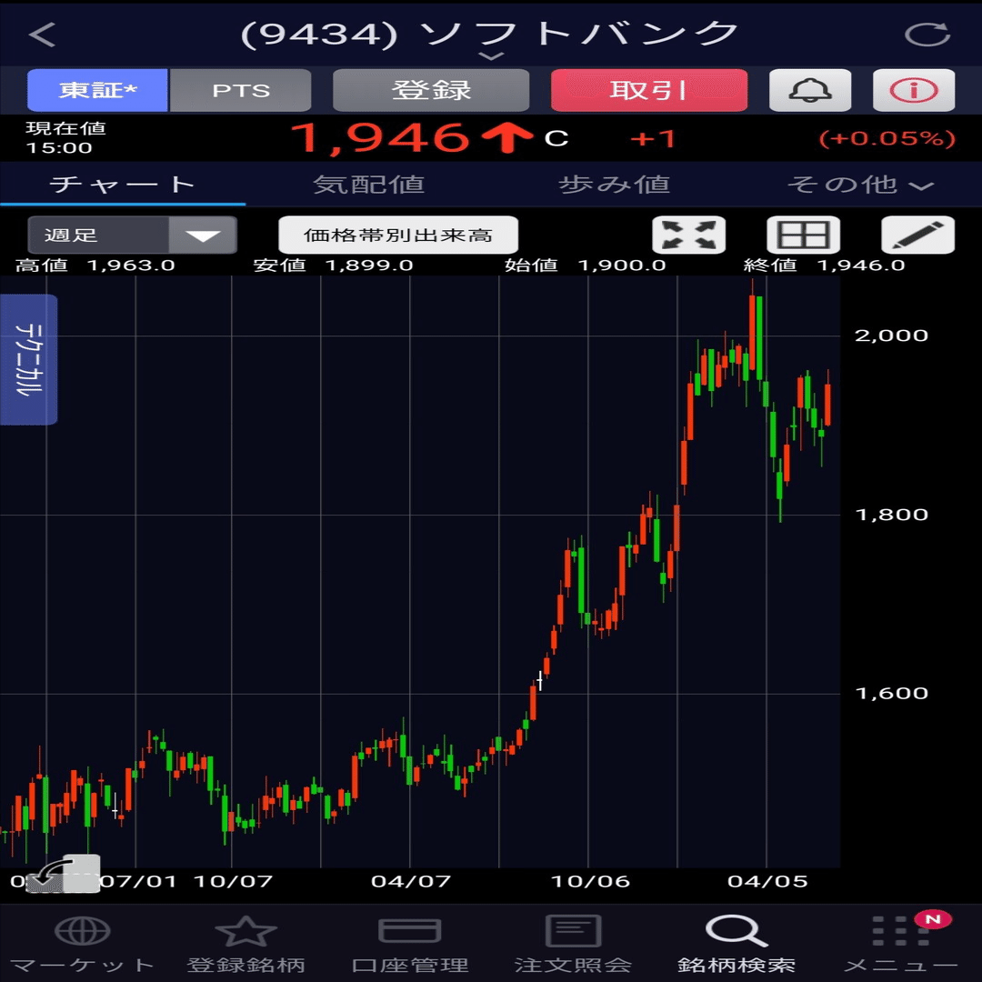The image size is (982, 982).
Task: Tap the 終値 1,946.0 value
Action: tap(861, 265)
